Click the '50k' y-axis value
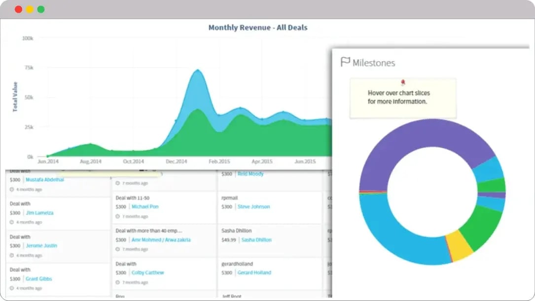 [x=29, y=97]
